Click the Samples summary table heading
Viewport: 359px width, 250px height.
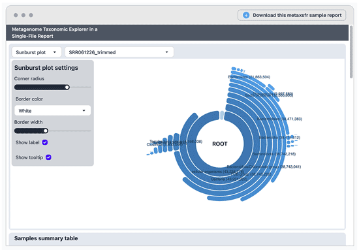46,238
